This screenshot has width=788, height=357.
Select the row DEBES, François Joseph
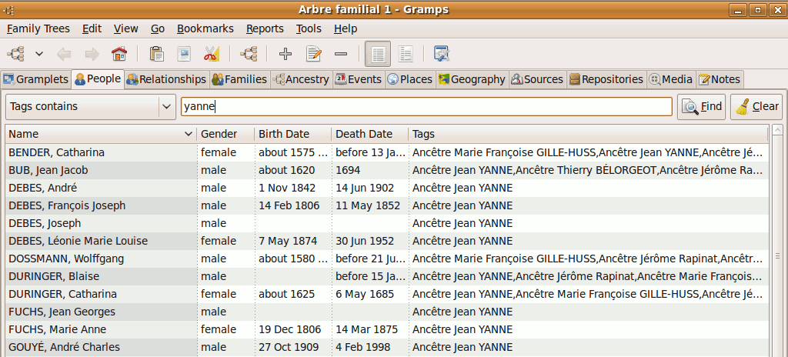(x=387, y=205)
